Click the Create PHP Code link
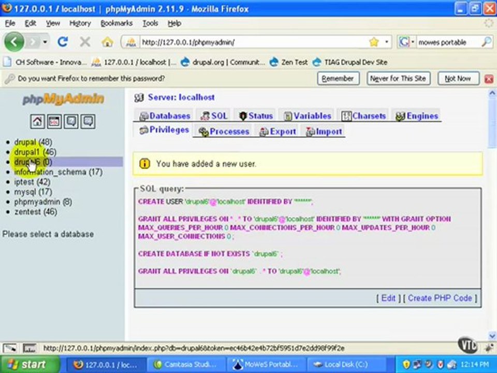 click(x=440, y=298)
